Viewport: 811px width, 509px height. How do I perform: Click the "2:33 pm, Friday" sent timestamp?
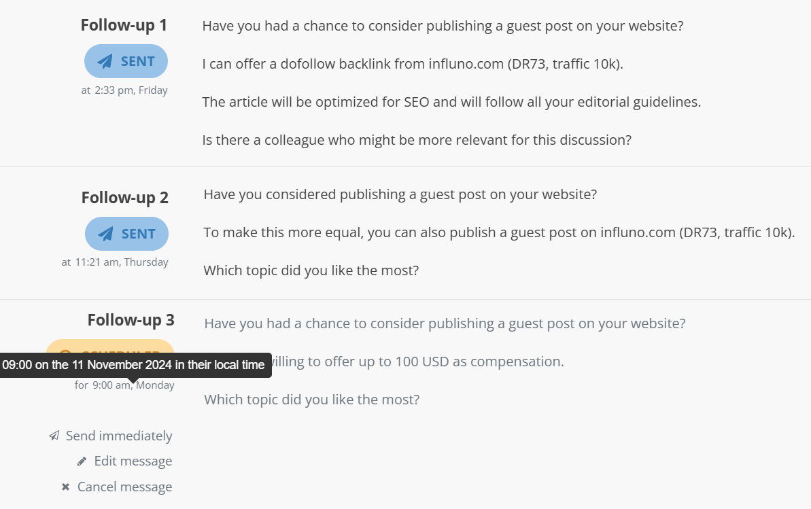131,90
